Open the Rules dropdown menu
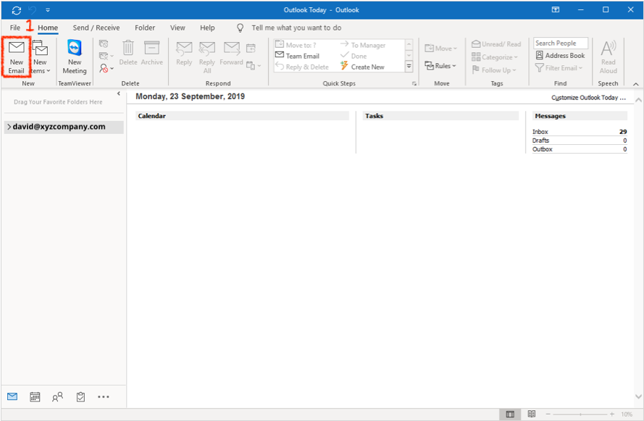Viewport: 644px width, 421px height. pos(440,66)
